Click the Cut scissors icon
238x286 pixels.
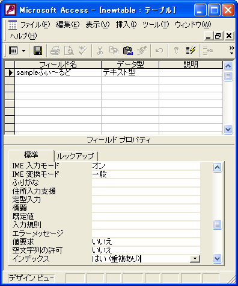(x=100, y=51)
